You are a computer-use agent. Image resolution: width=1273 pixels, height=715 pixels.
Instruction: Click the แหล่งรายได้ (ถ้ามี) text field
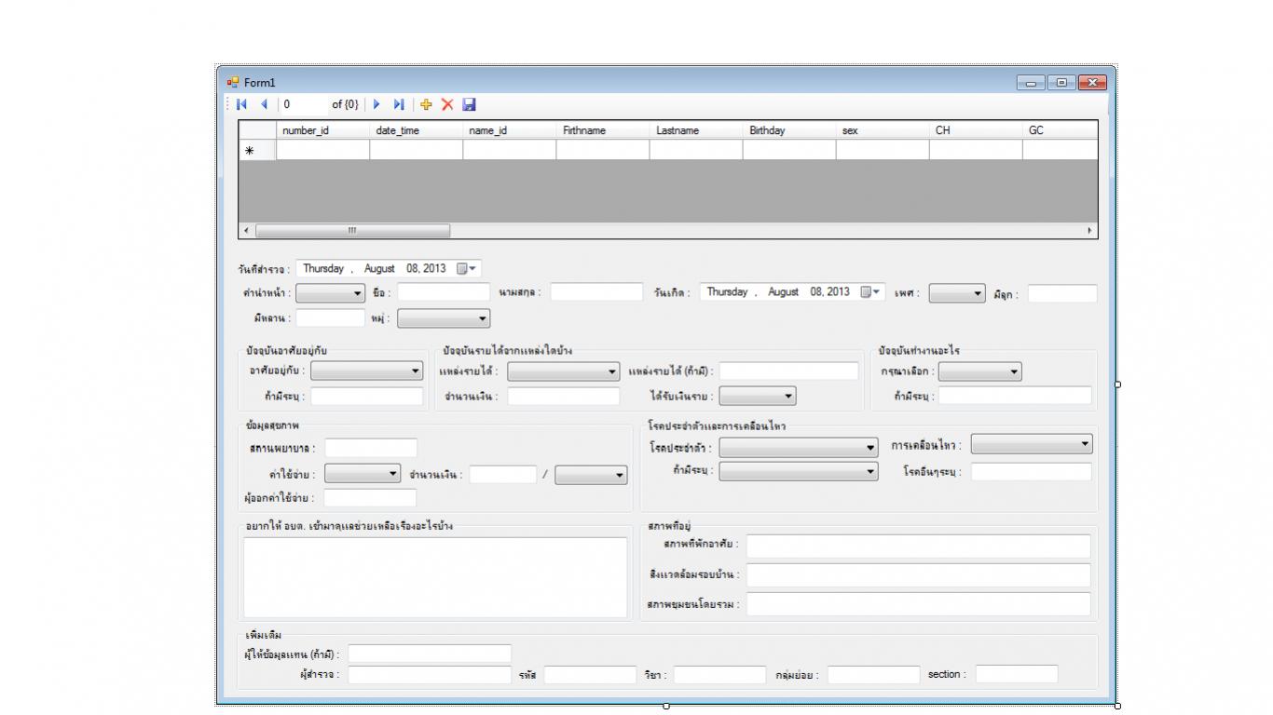point(789,371)
